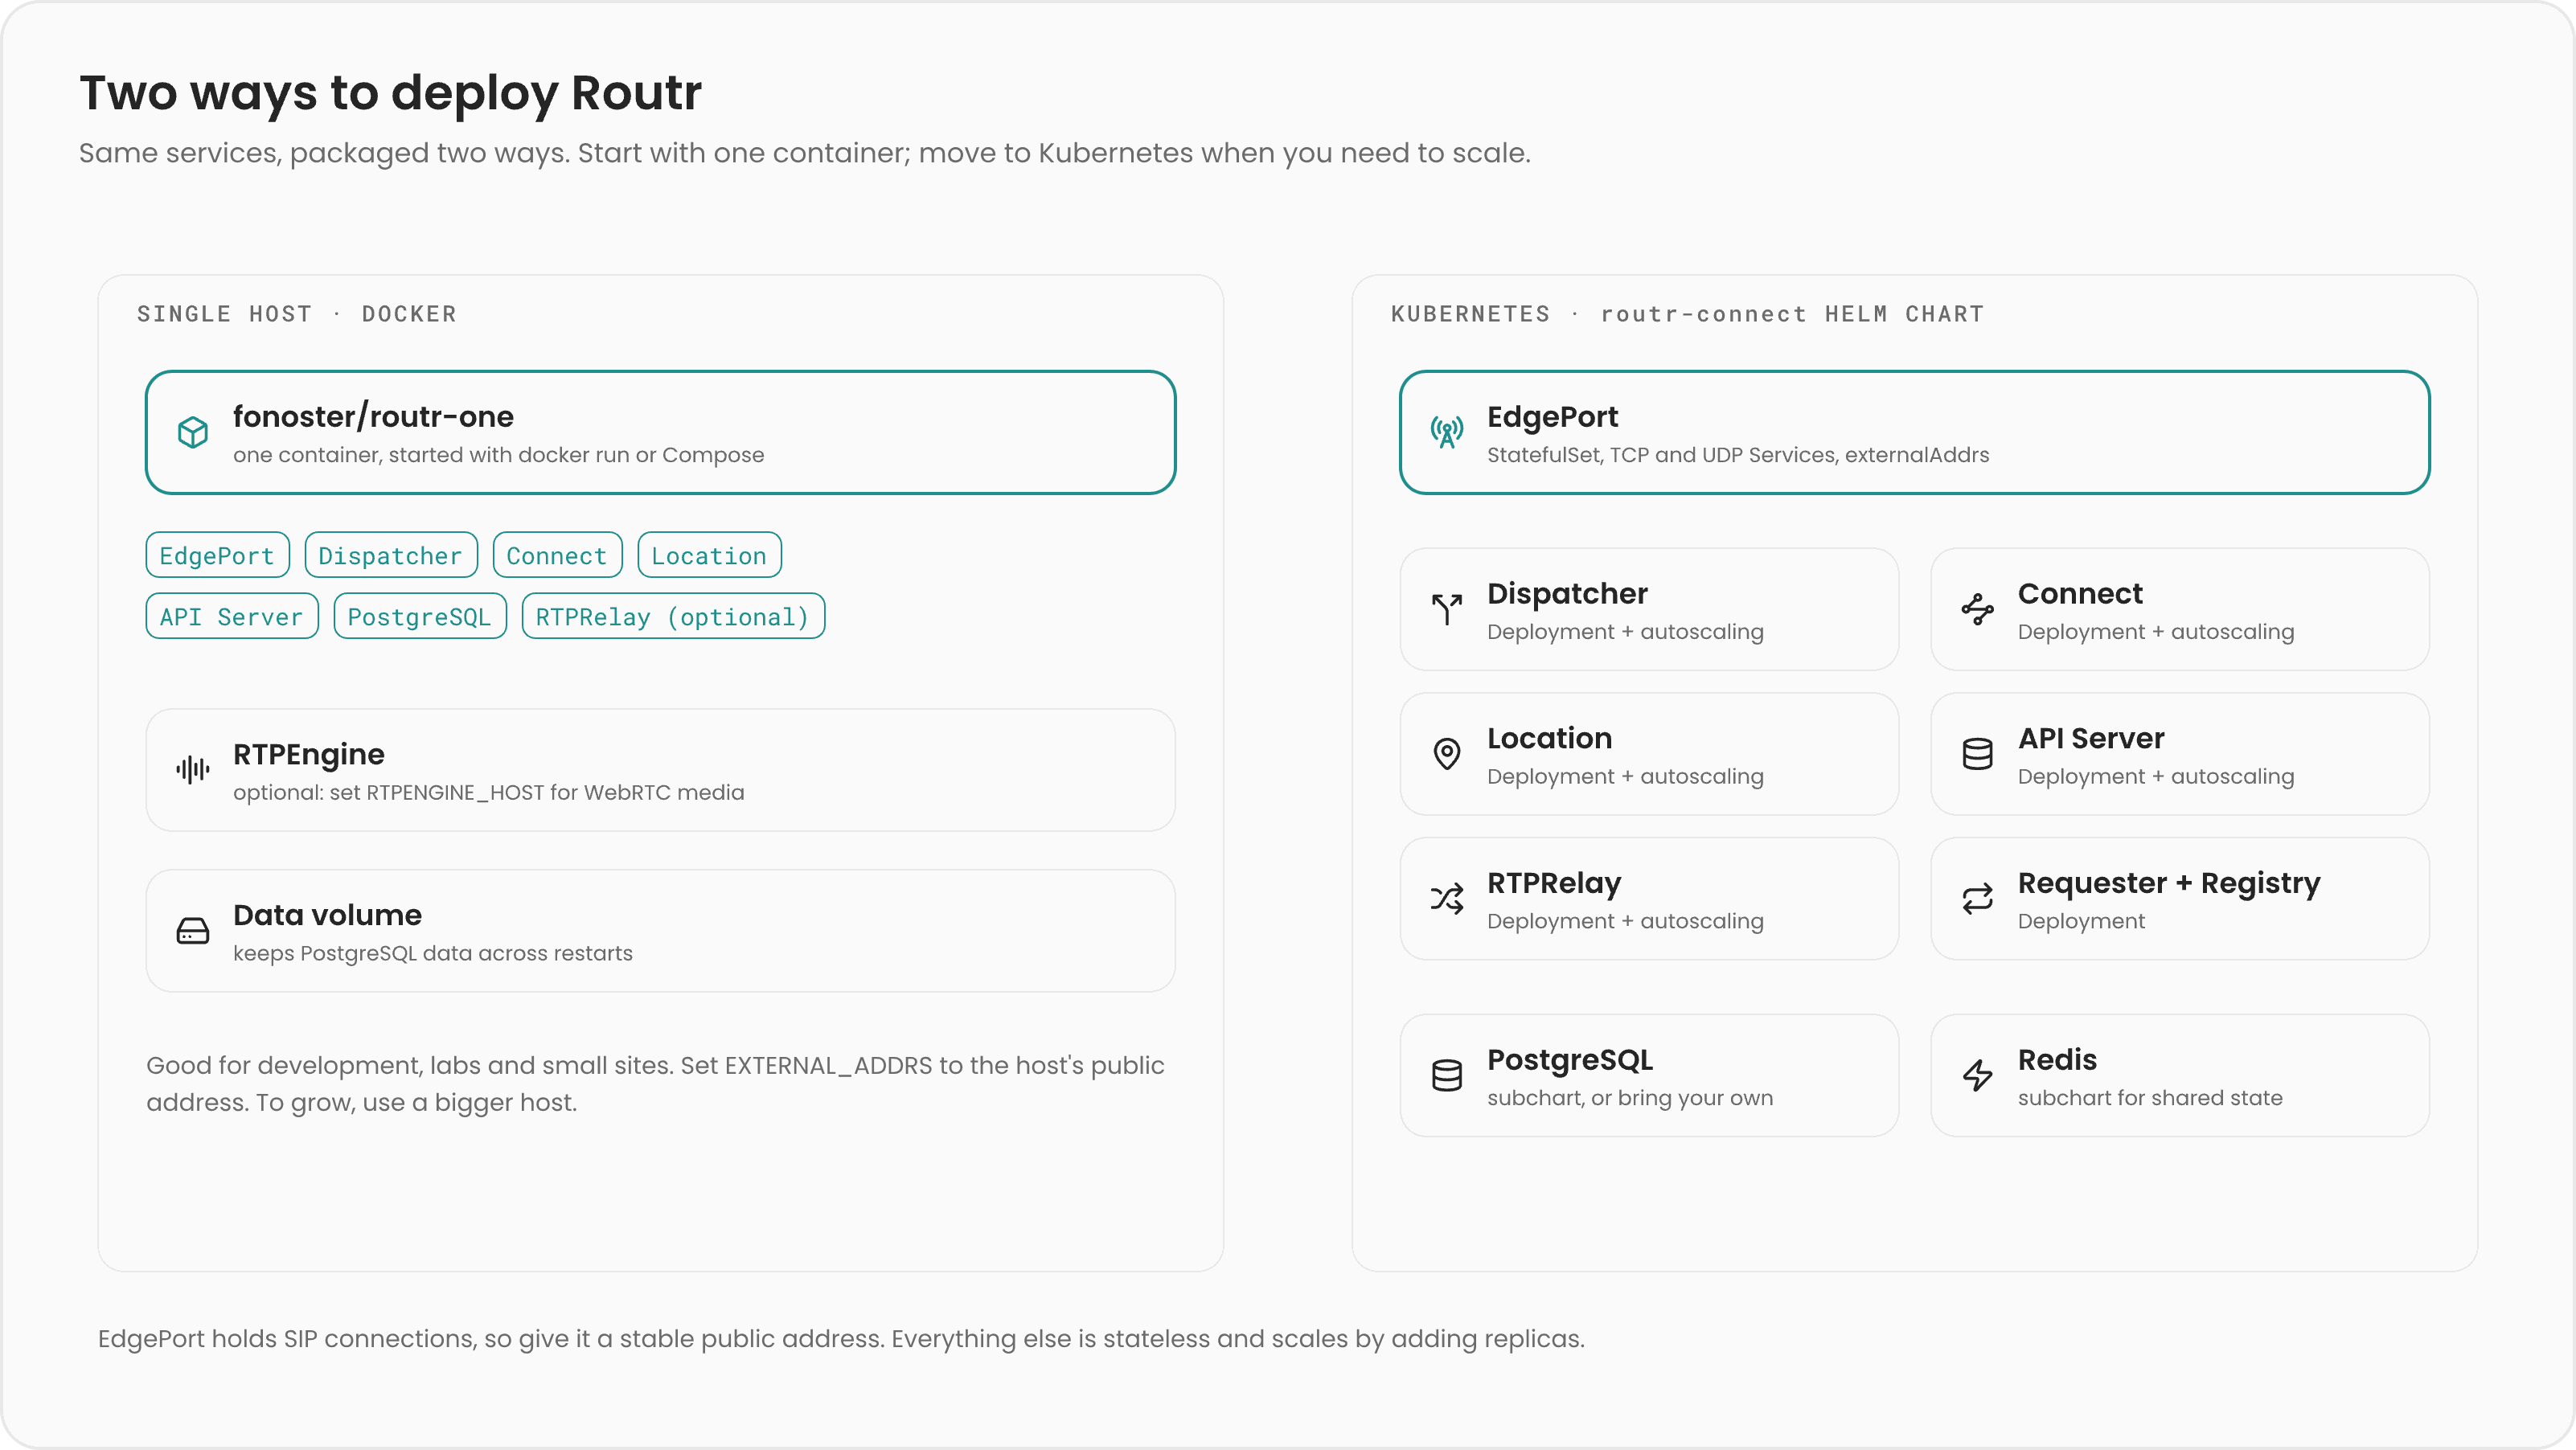Select the RTPRelay (optional) tag chip
This screenshot has height=1450, width=2576.
(673, 616)
